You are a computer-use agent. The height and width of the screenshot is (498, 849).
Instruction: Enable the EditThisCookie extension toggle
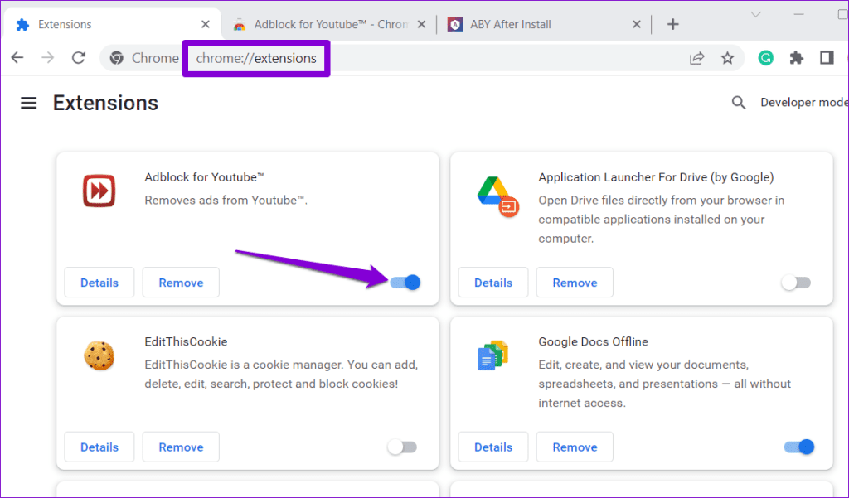(x=402, y=447)
